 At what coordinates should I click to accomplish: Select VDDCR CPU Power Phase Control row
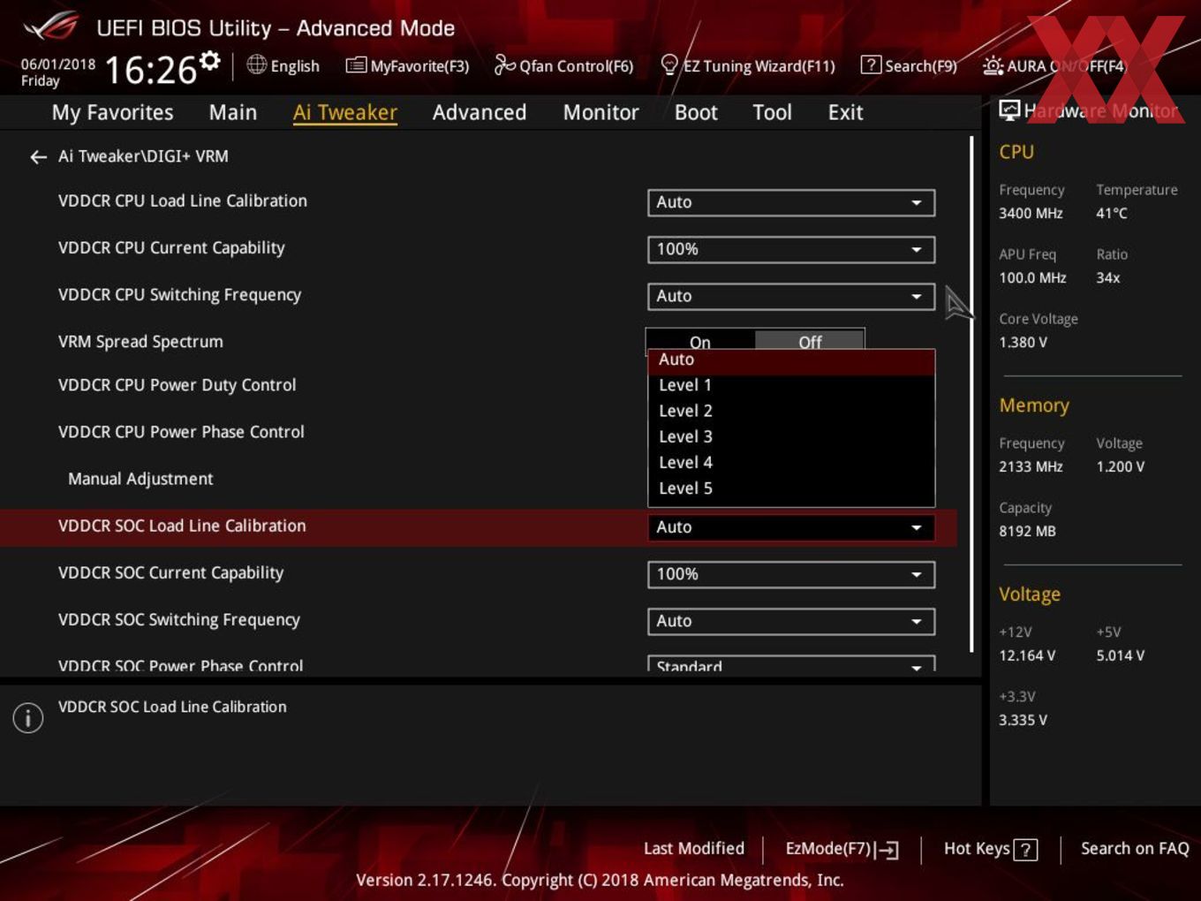181,432
